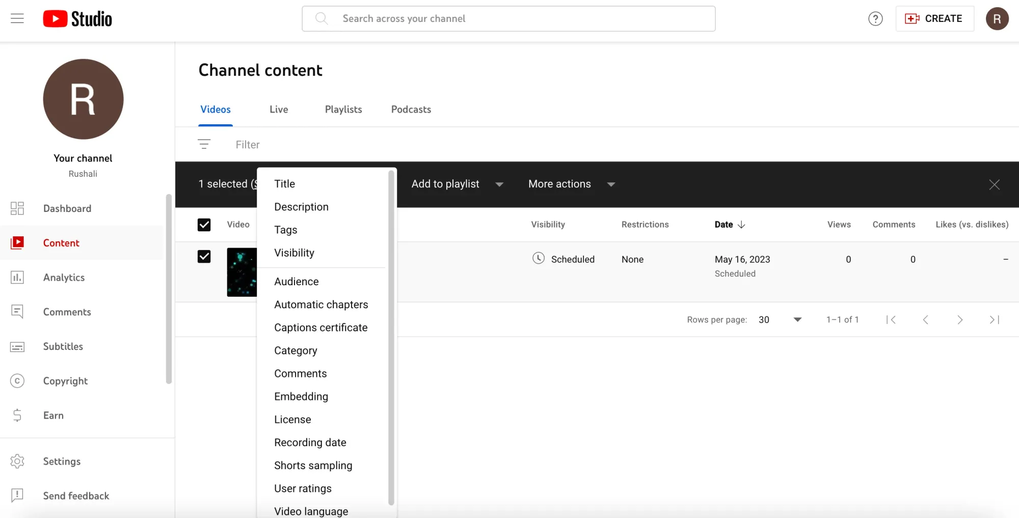Go to Subtitles in the sidebar
Screen dimensions: 1019x518
pos(63,346)
